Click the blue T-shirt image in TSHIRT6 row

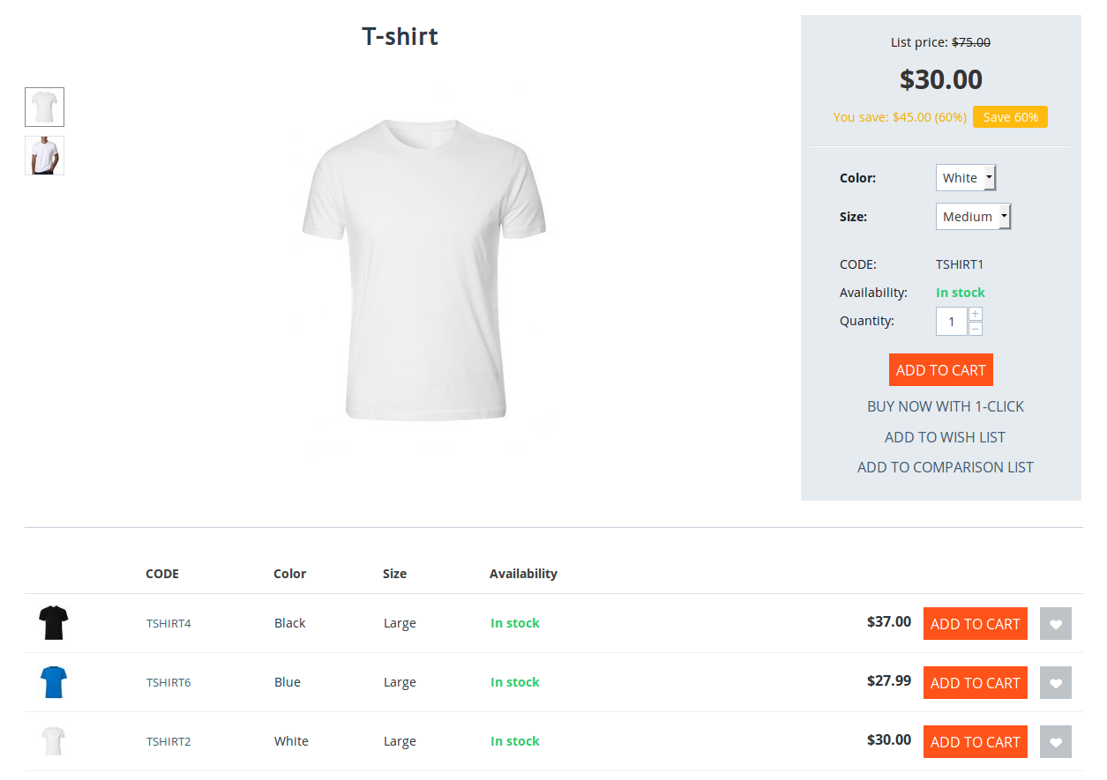coord(53,682)
